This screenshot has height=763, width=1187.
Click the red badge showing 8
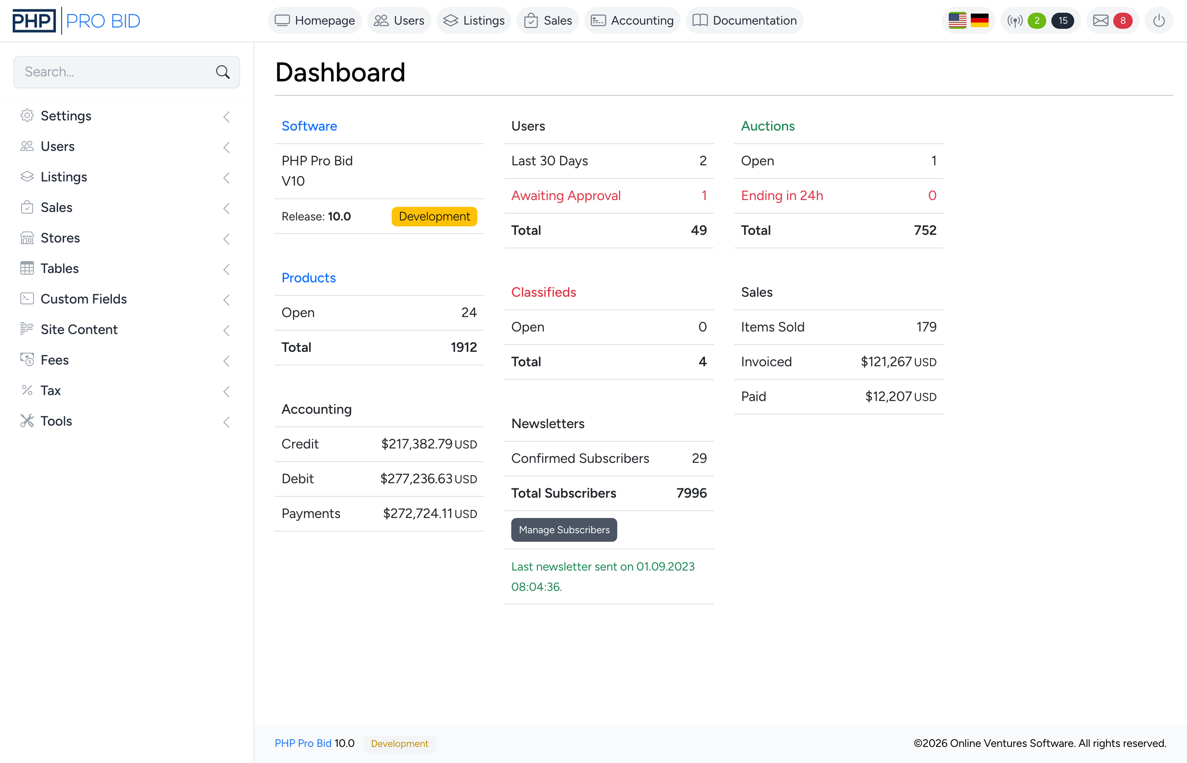[1123, 21]
